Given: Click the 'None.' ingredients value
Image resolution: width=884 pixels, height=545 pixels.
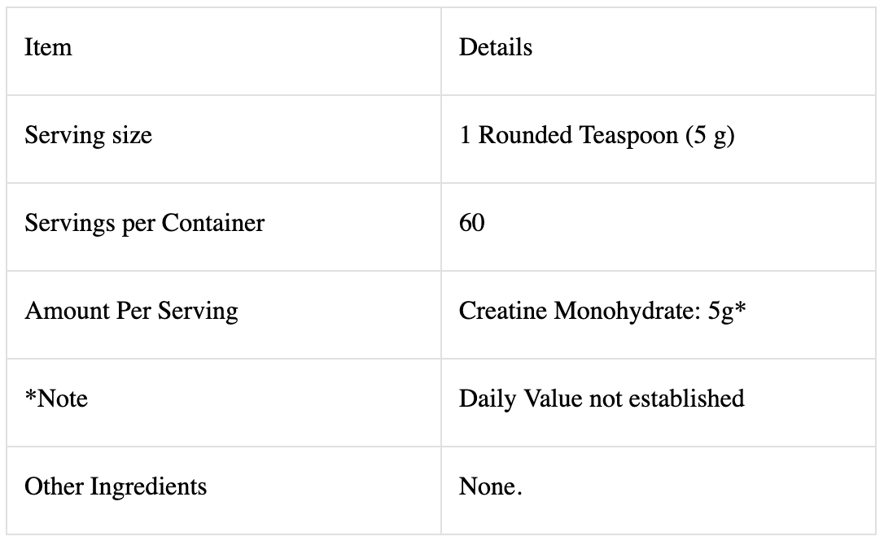Looking at the screenshot, I should (490, 486).
